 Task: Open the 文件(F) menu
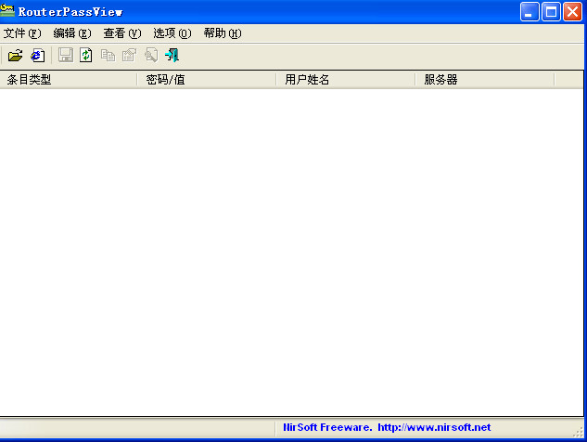(x=22, y=33)
